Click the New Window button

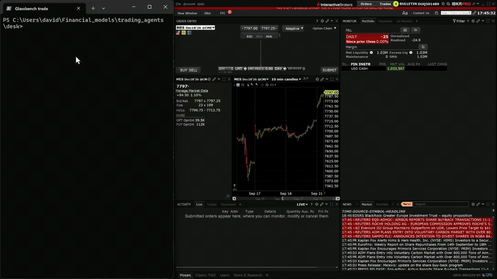pyautogui.click(x=187, y=13)
